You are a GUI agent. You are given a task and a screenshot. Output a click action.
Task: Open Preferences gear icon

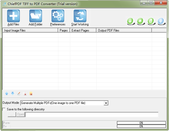58,16
